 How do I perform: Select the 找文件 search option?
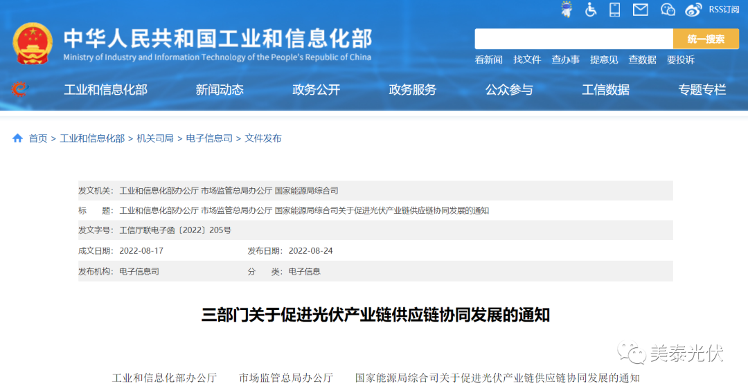click(527, 60)
